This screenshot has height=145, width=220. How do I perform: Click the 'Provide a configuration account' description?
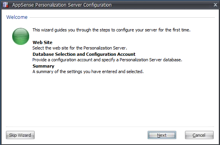(x=107, y=60)
